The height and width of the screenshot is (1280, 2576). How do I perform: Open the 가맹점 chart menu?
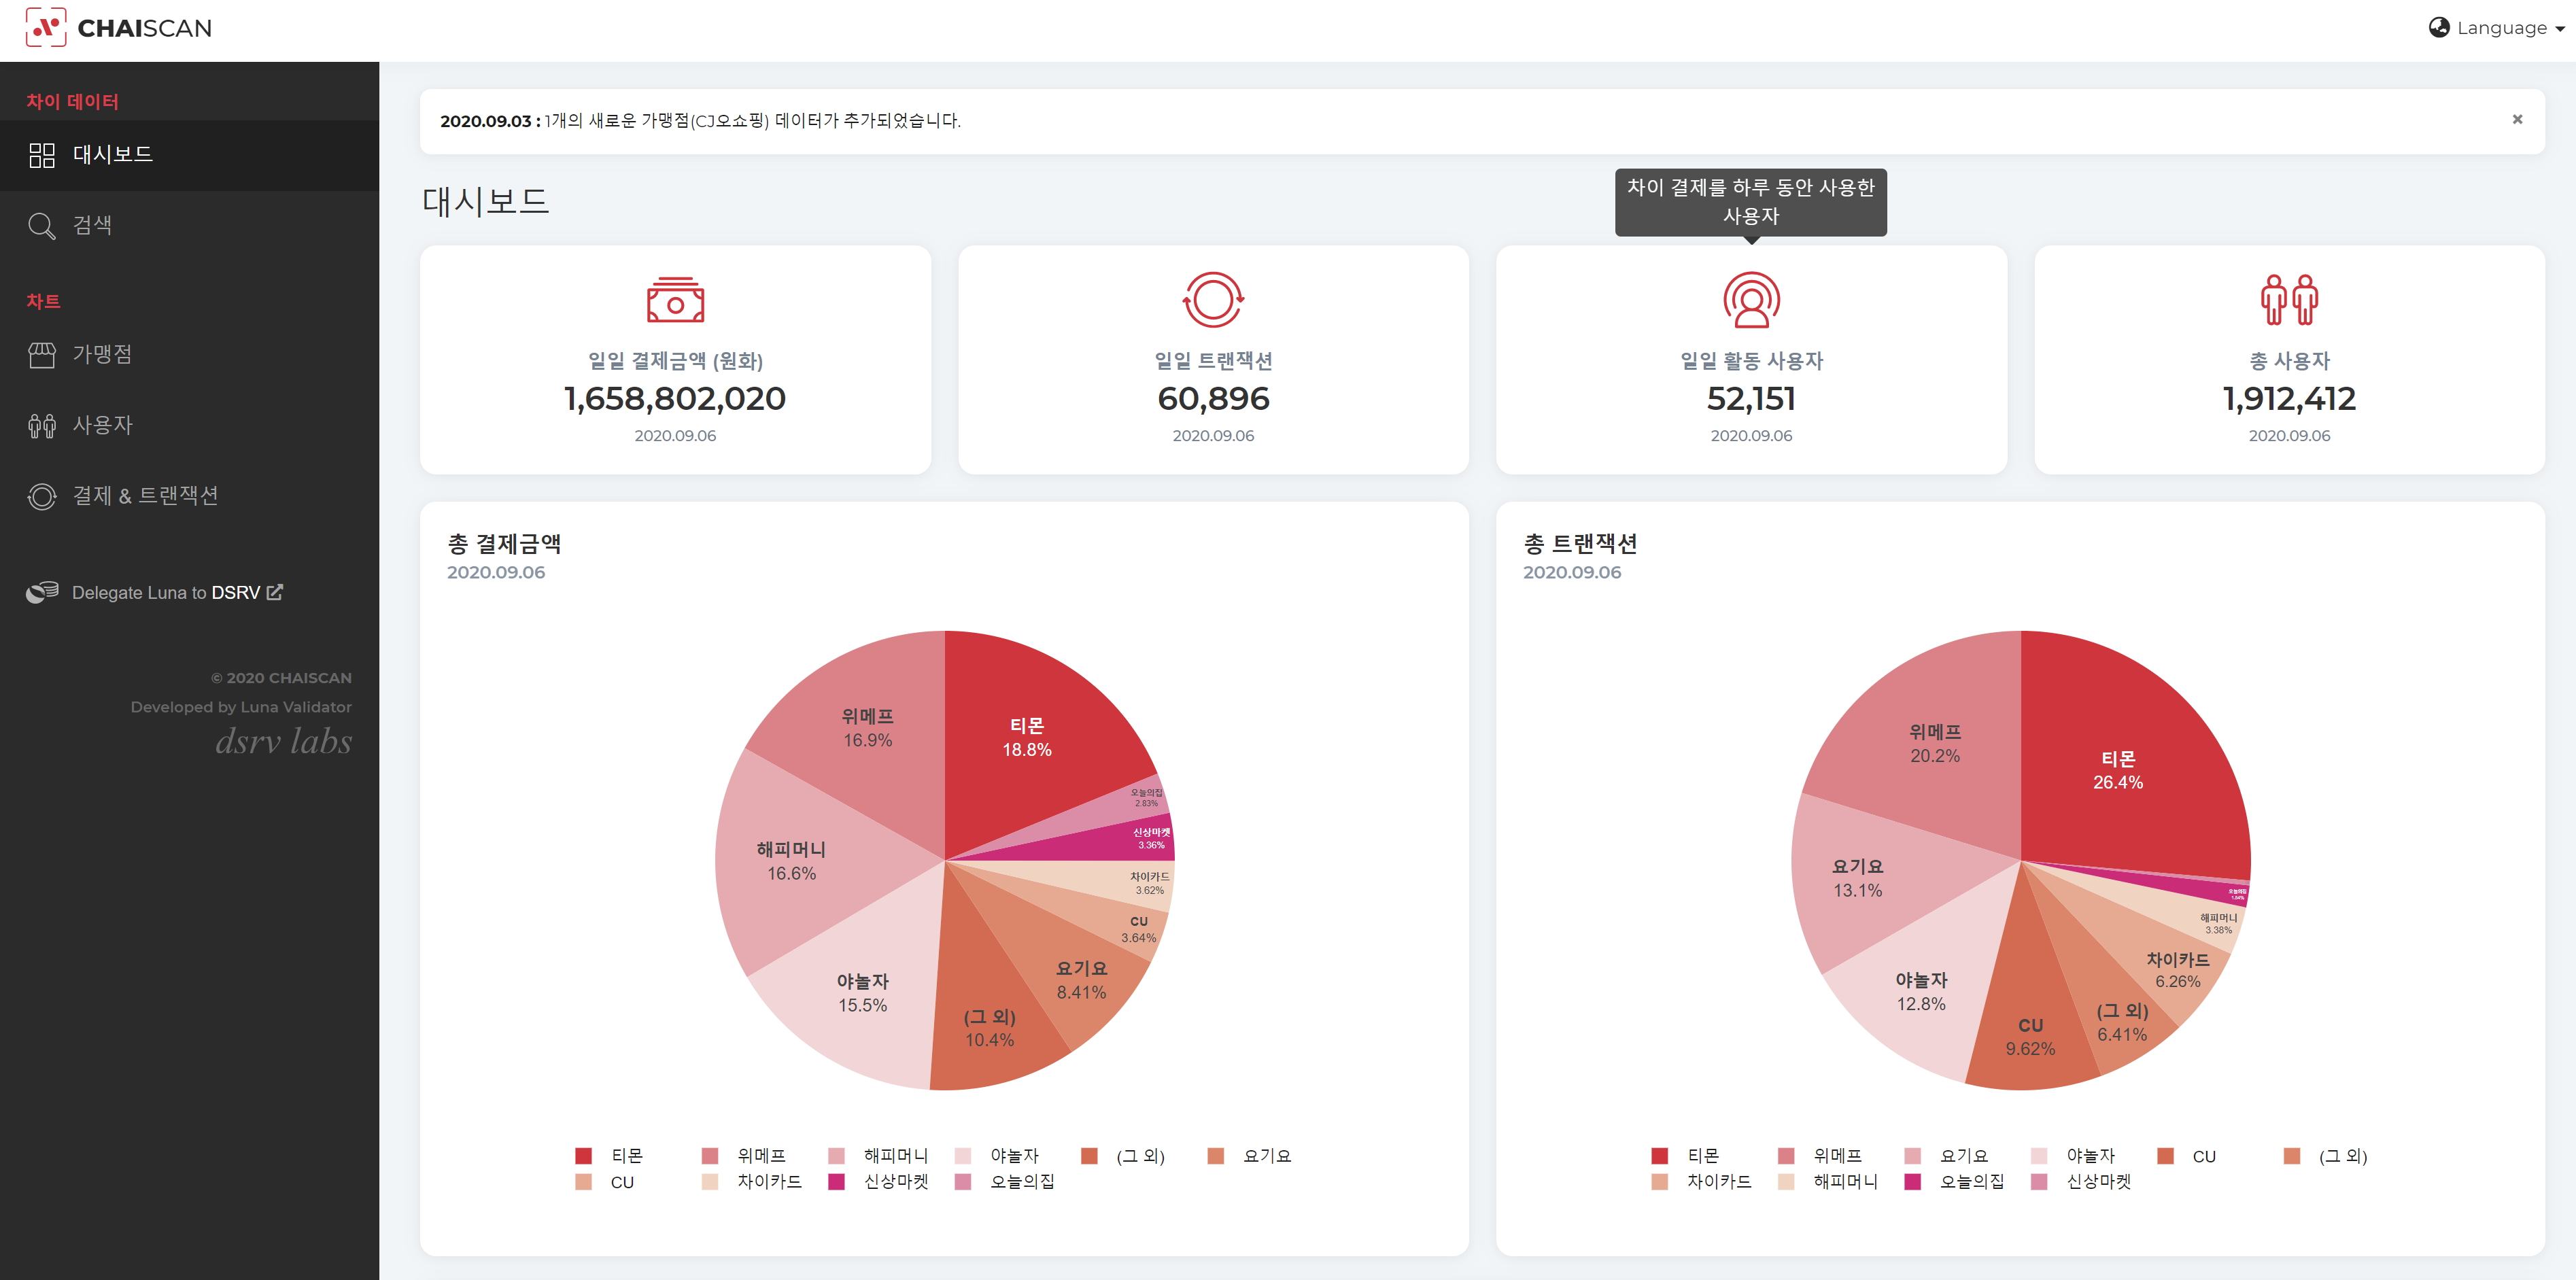pos(190,354)
